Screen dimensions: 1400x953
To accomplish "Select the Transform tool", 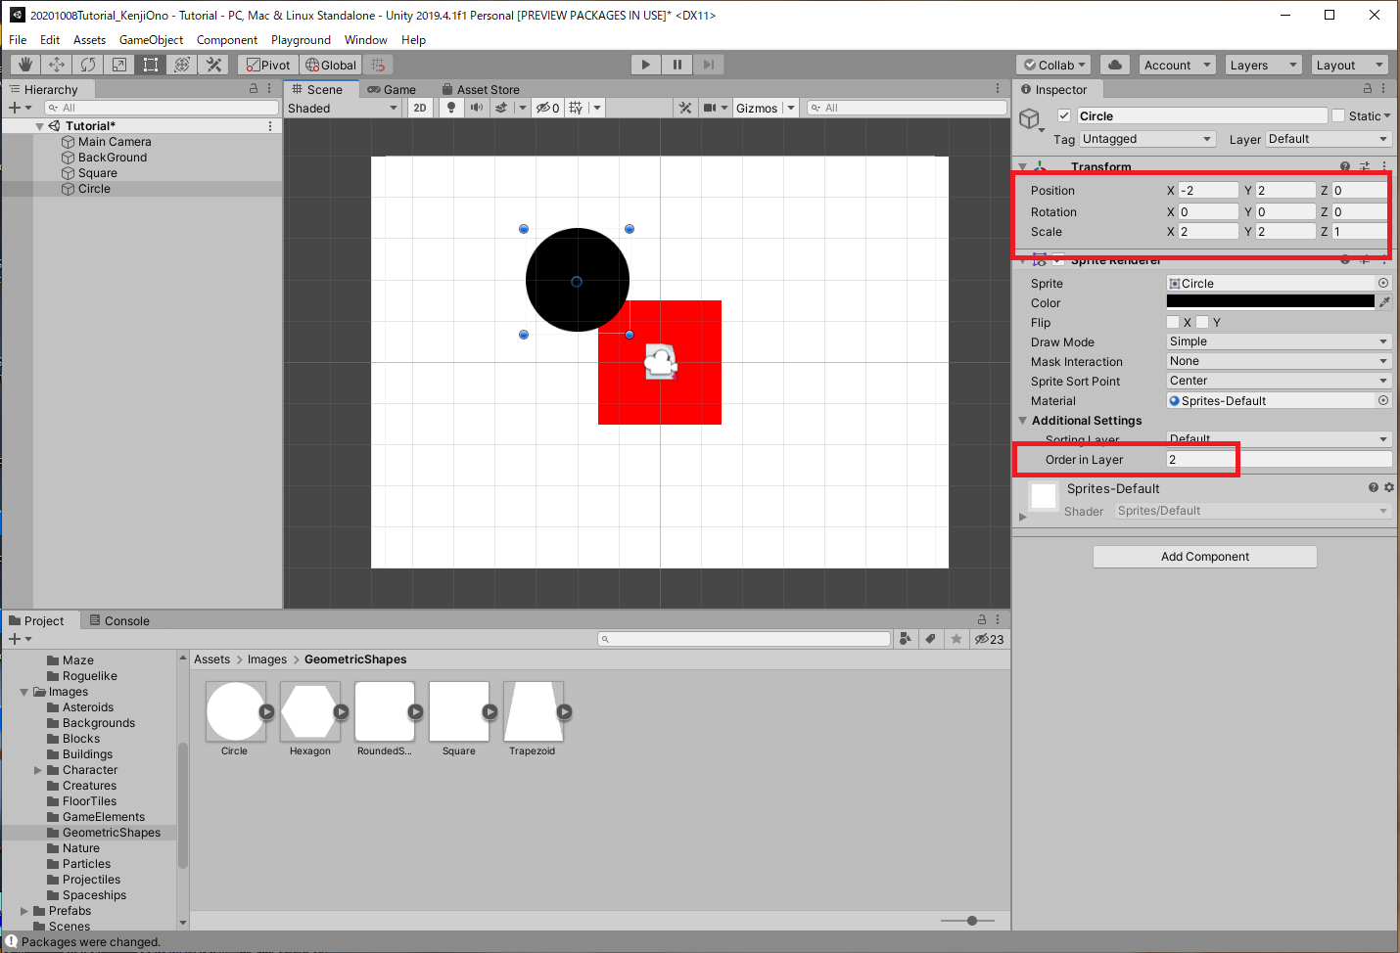I will [x=182, y=65].
